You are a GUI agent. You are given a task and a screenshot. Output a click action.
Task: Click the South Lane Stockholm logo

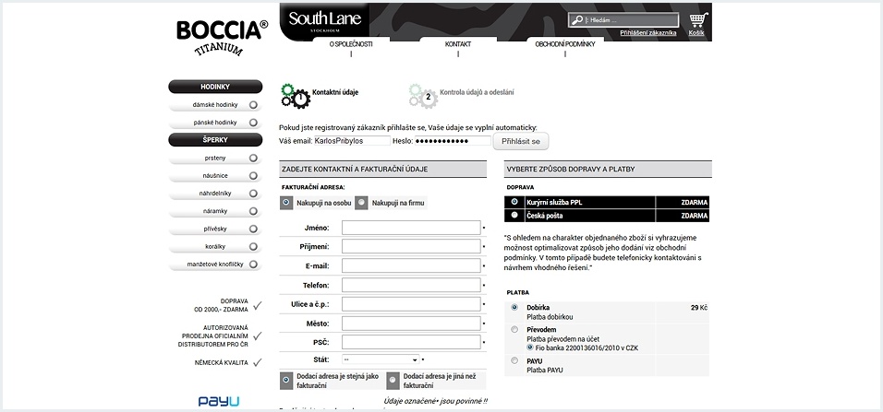[325, 20]
